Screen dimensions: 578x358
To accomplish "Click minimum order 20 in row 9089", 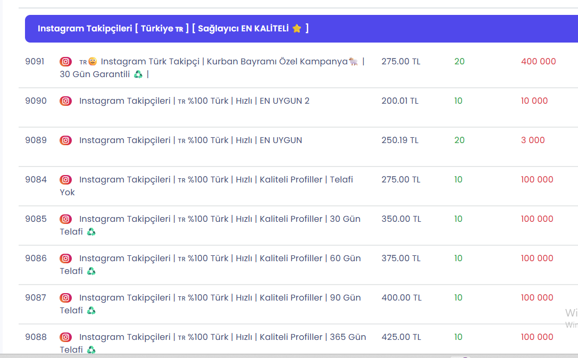I will tap(459, 140).
